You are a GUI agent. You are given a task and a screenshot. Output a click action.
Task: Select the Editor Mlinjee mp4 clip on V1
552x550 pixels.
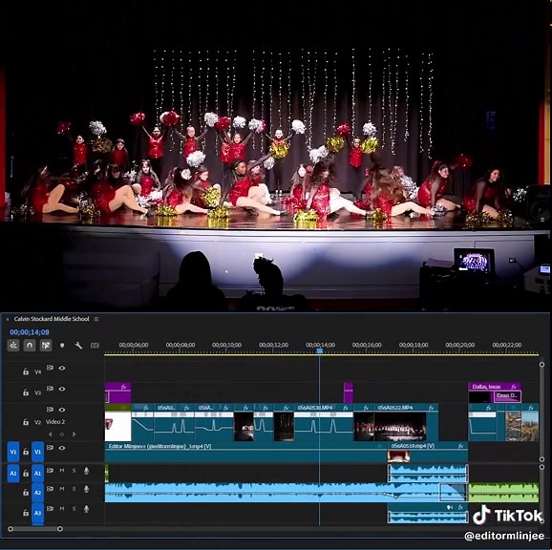tap(245, 453)
